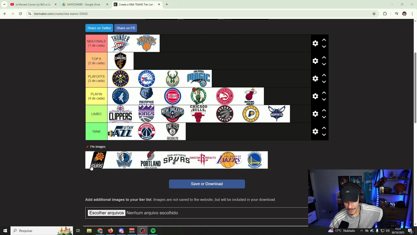
Task: Select the Indiana Pacers logo
Action: pos(251,114)
